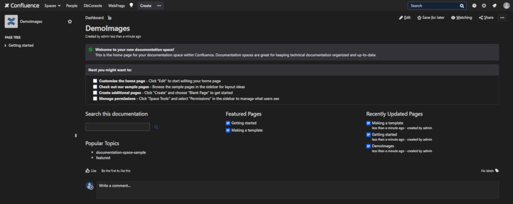Open the notifications rocket icon
Viewport: 513px width, 204px height.
(495, 6)
